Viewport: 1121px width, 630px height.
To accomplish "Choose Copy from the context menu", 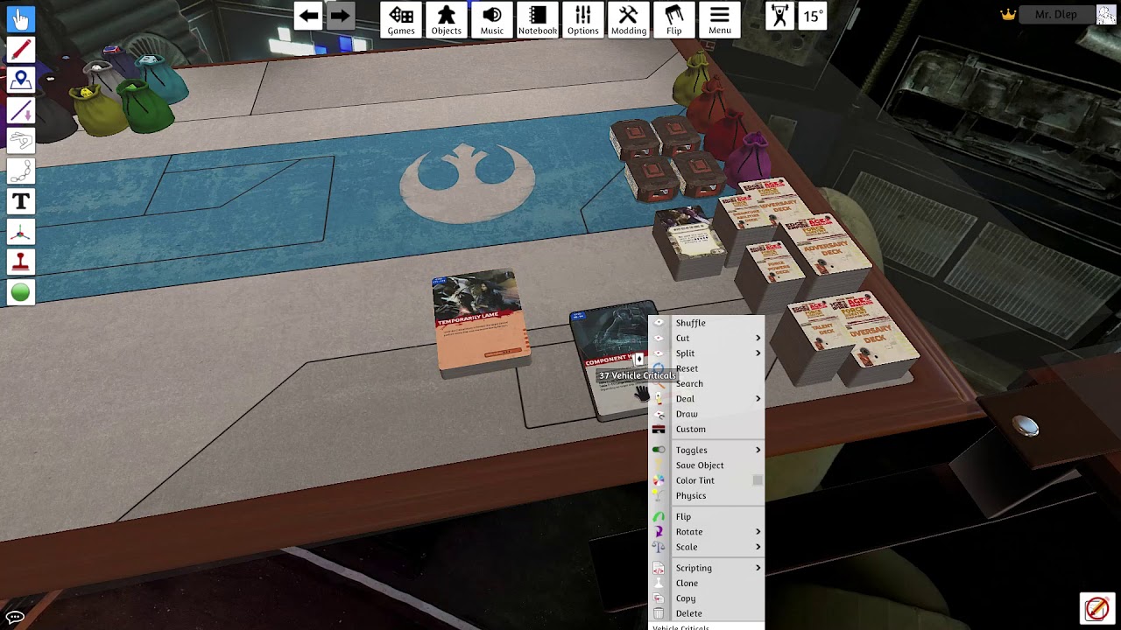I will point(686,598).
